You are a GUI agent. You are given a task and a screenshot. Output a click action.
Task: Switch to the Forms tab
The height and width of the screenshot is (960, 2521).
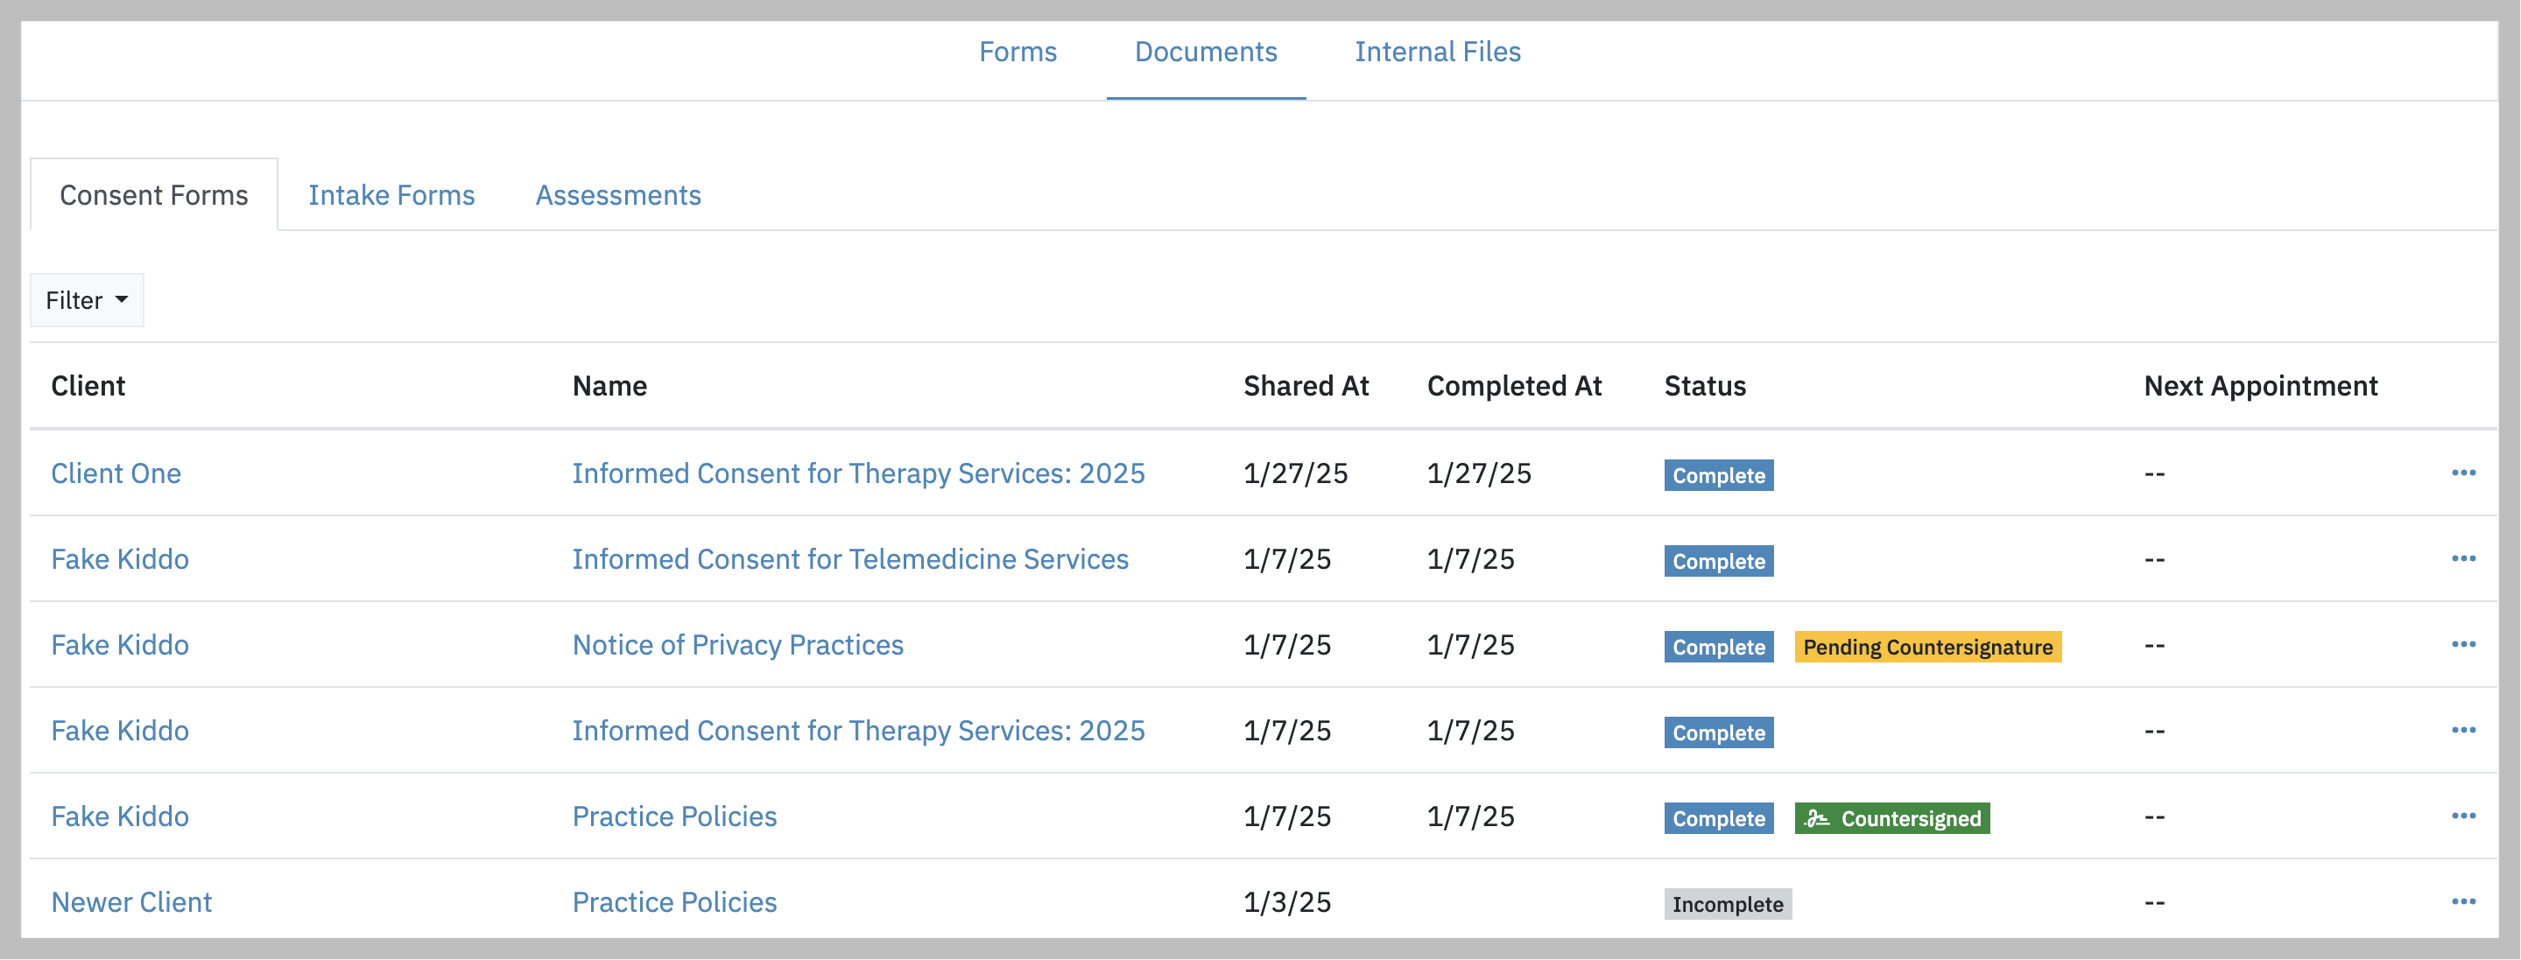point(1018,52)
